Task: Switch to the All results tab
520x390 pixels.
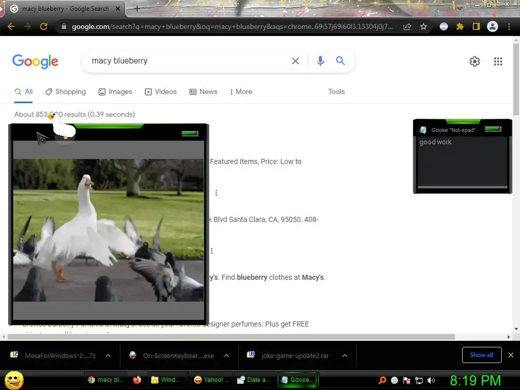Action: tap(23, 92)
